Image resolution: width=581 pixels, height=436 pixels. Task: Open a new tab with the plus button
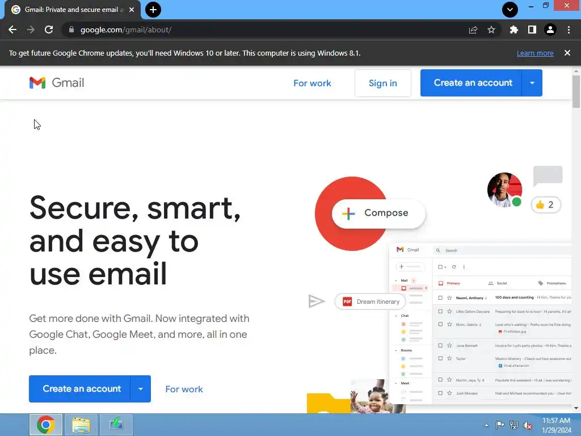click(153, 10)
